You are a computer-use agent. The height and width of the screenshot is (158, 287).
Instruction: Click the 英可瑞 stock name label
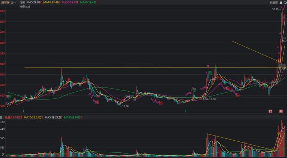coord(4,3)
